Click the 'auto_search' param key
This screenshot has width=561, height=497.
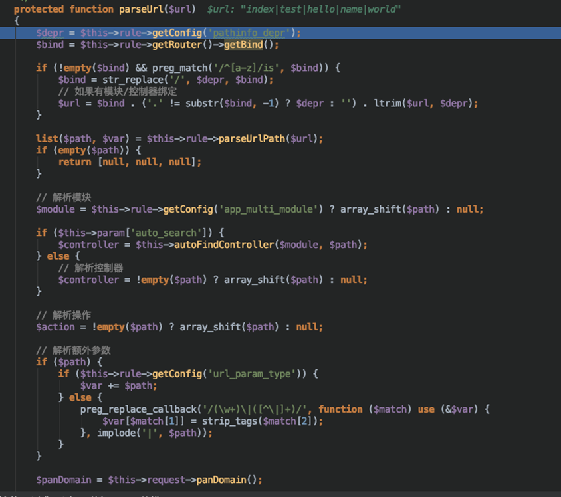pyautogui.click(x=166, y=233)
